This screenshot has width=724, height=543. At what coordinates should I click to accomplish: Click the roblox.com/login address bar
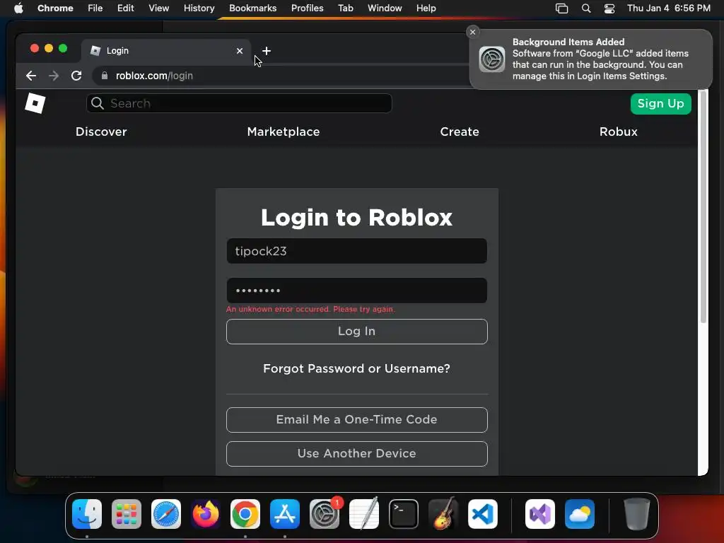pos(281,76)
